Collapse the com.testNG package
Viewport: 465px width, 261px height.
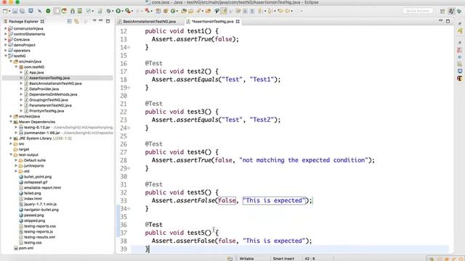[16, 67]
